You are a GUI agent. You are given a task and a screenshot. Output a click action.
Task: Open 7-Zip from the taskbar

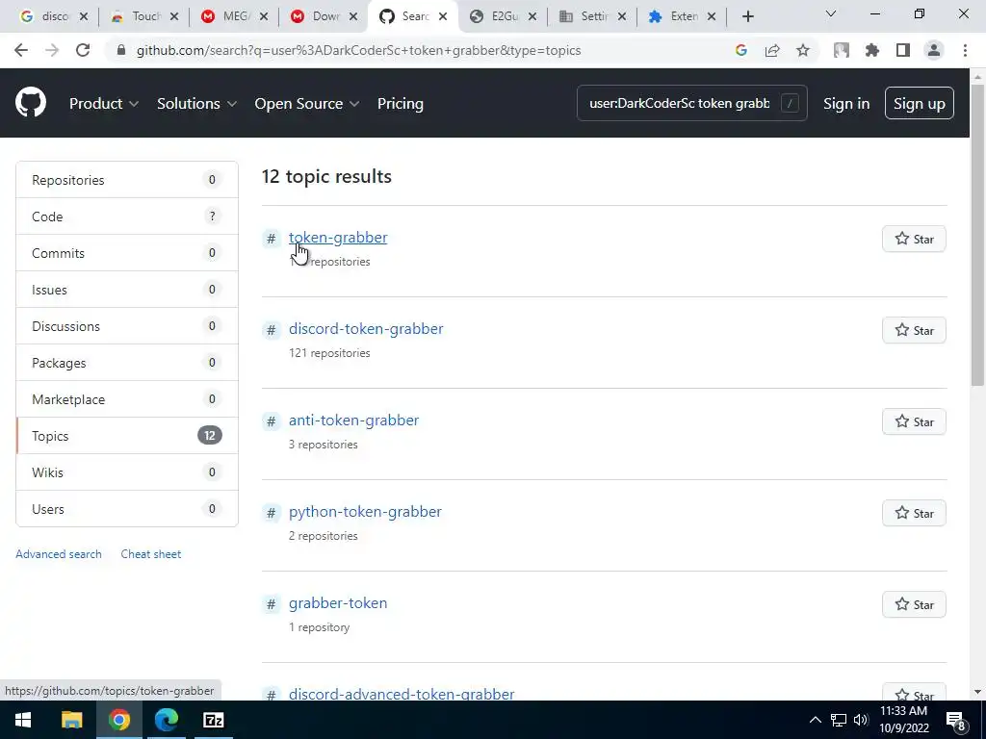(x=214, y=720)
